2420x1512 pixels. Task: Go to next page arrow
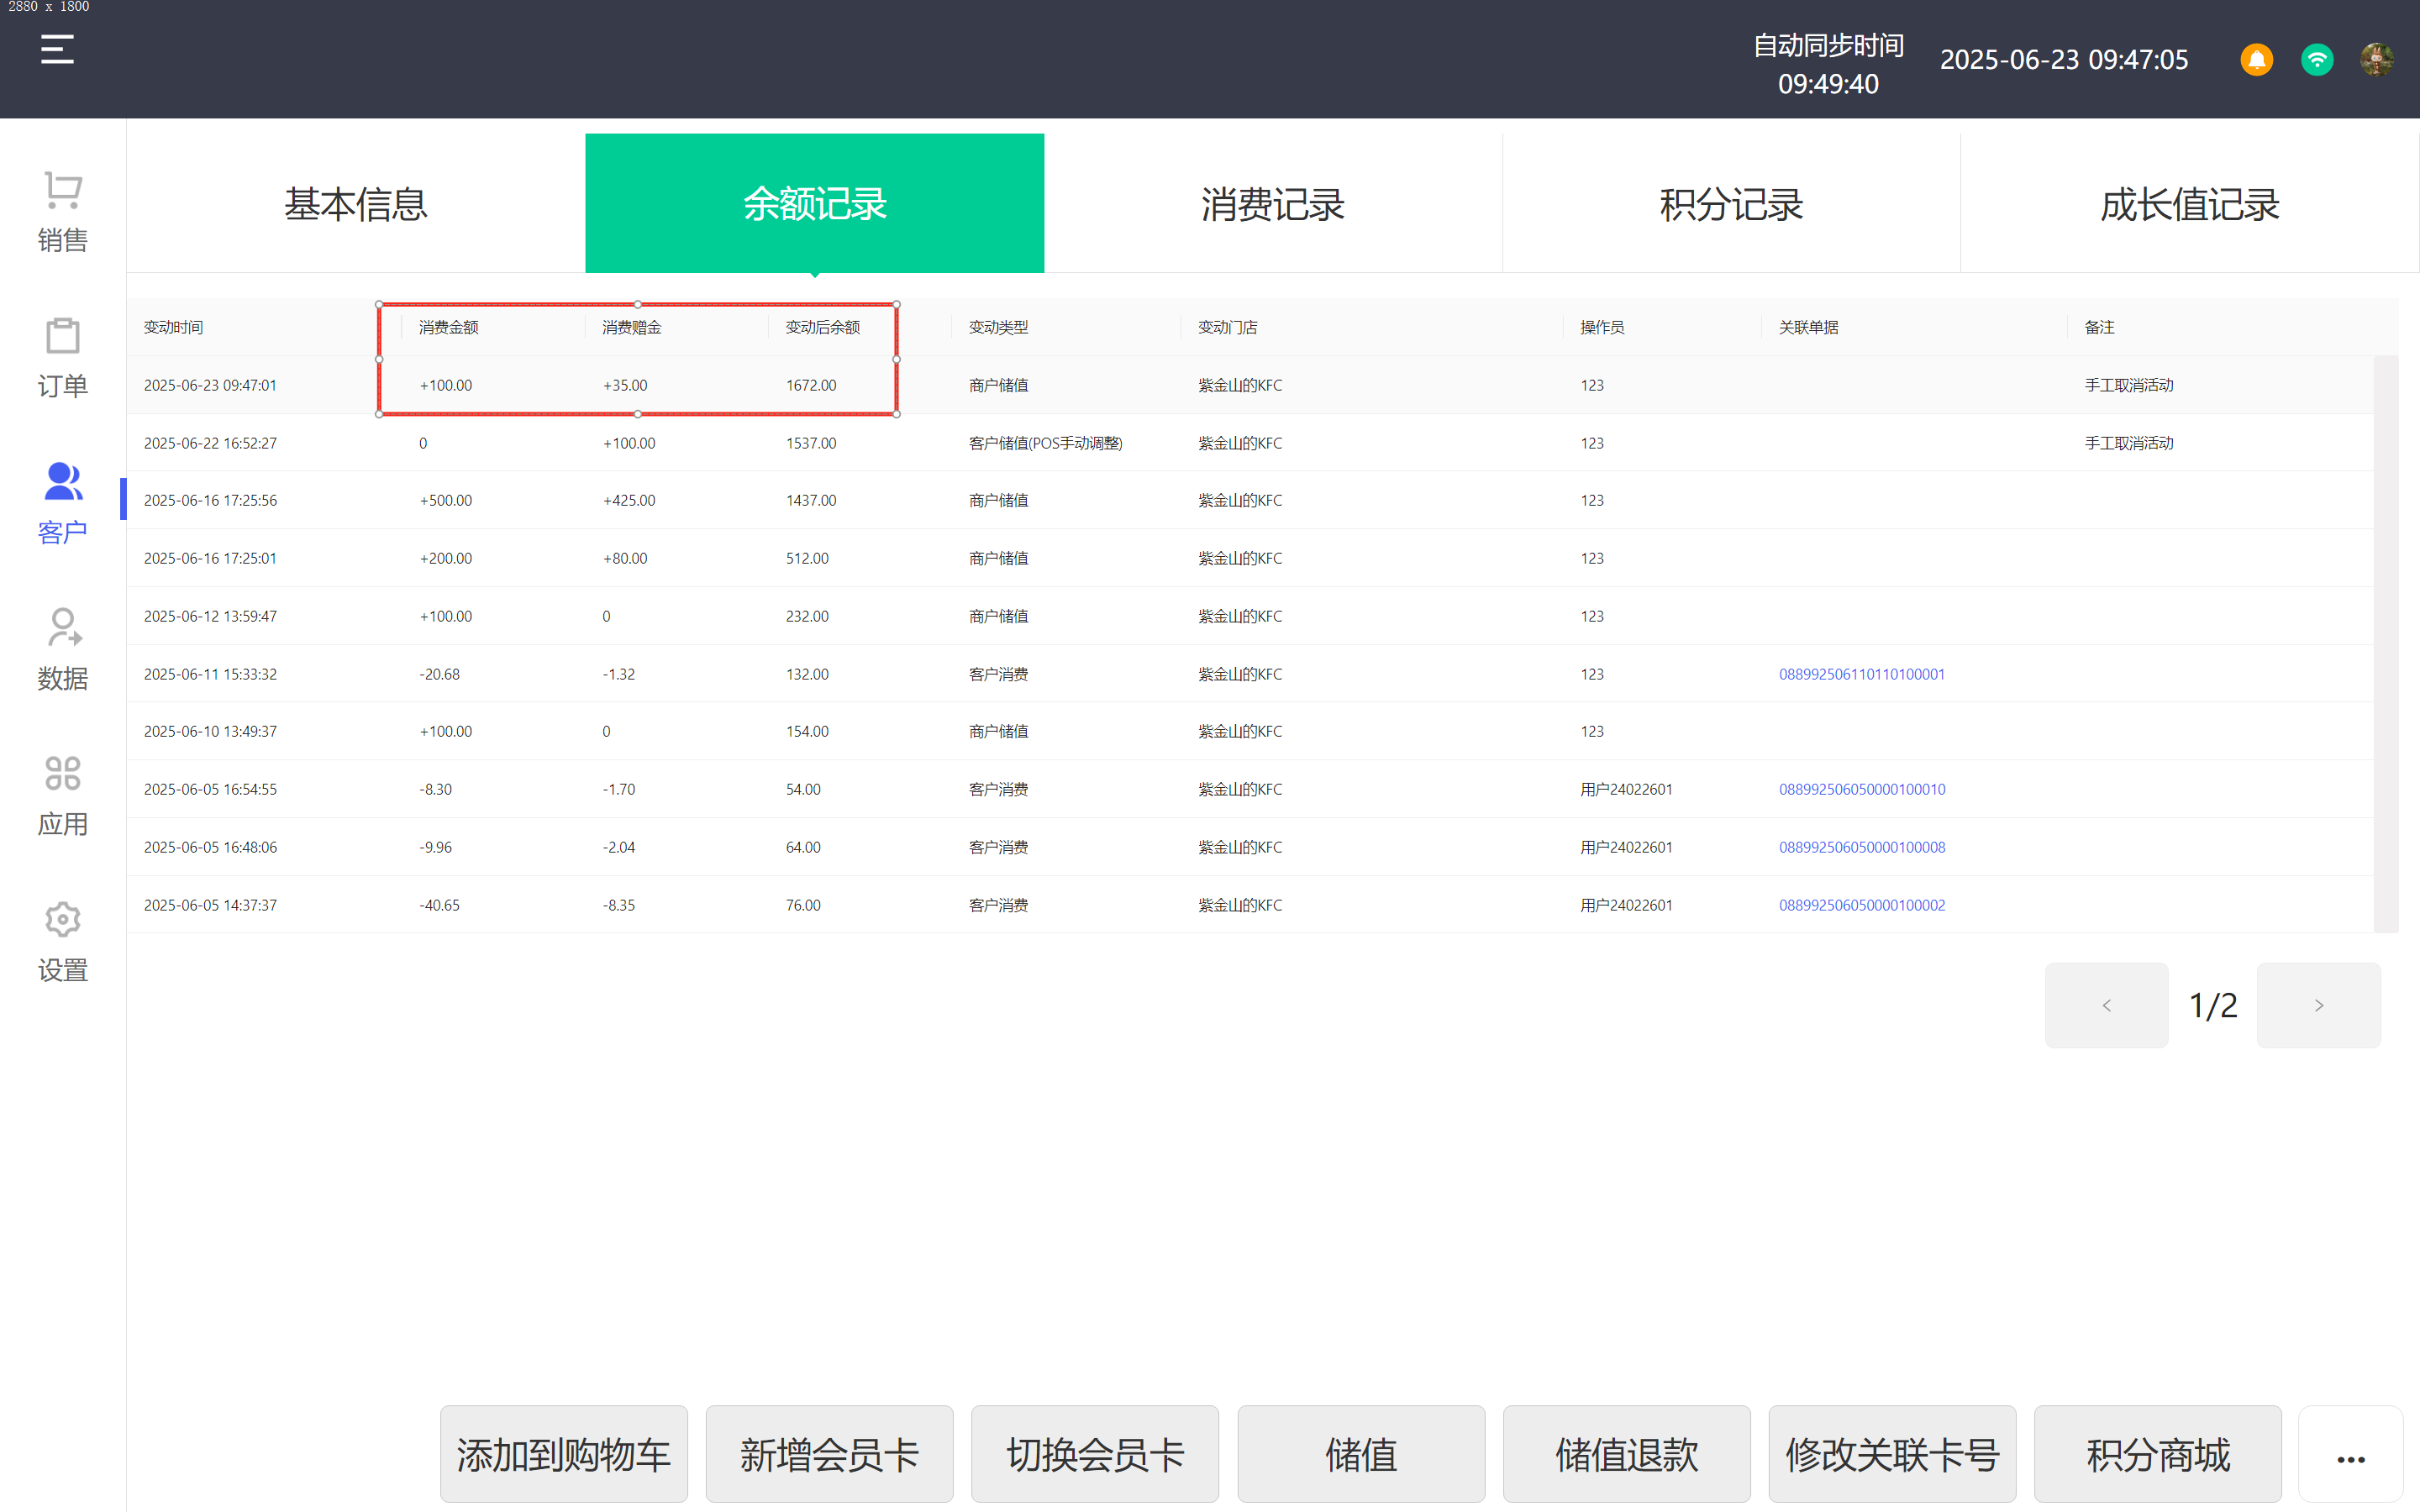2319,1005
